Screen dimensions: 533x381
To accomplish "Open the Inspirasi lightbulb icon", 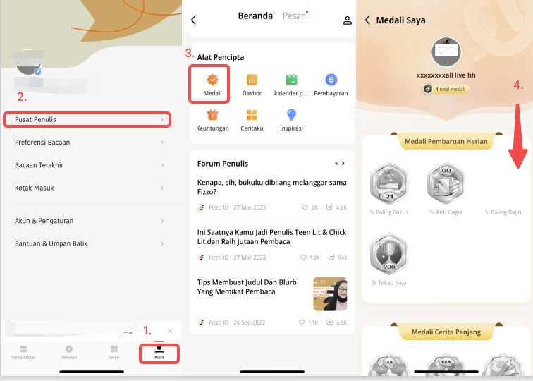I will pyautogui.click(x=291, y=115).
